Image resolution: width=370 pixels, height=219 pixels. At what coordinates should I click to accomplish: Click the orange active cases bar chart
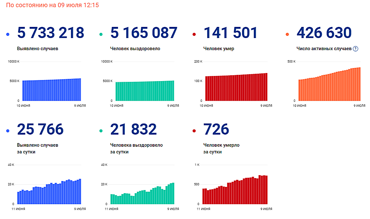pos(327,83)
